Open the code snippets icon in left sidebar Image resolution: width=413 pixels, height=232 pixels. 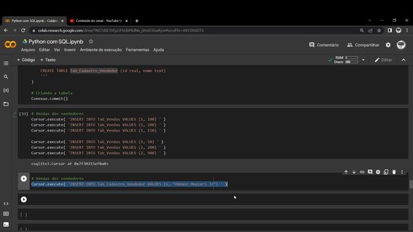click(6, 204)
